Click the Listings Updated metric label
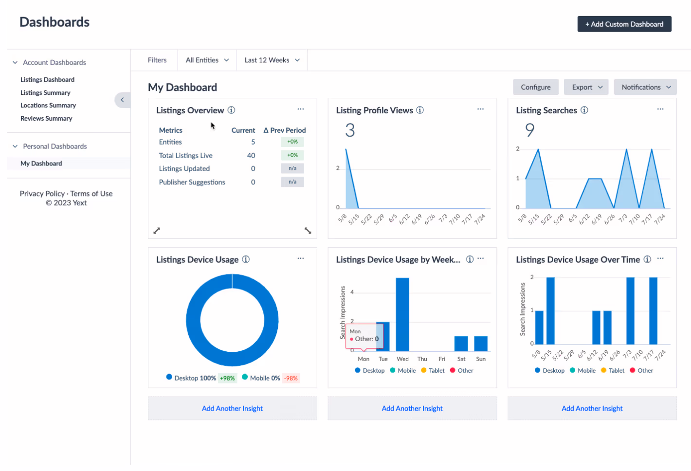 184,168
